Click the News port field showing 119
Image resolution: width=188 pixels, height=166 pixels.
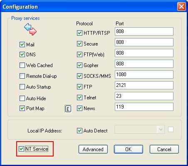(x=144, y=107)
